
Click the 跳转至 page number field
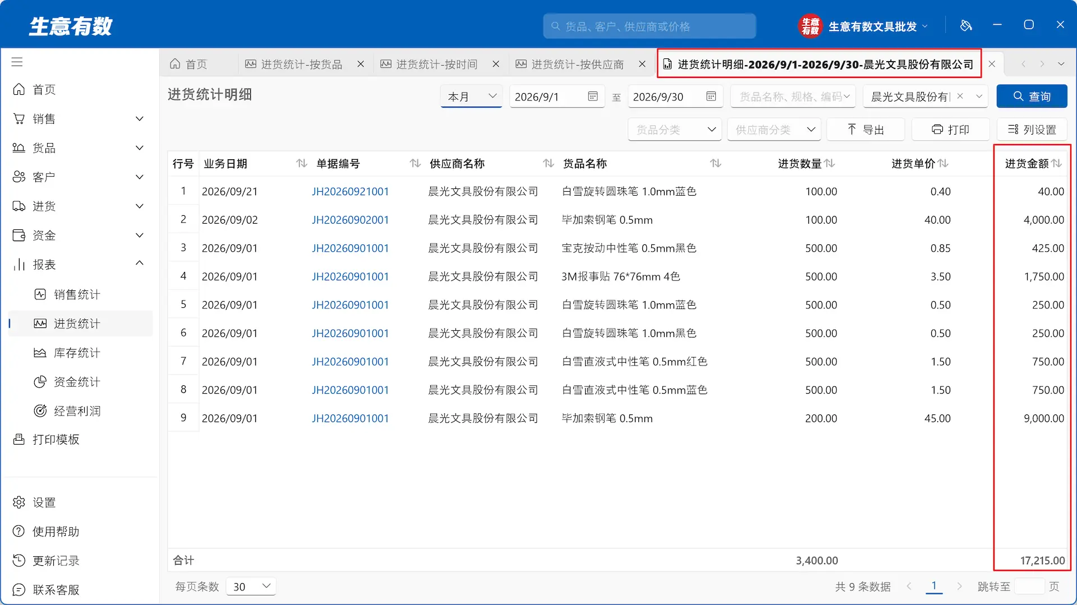pos(1029,586)
